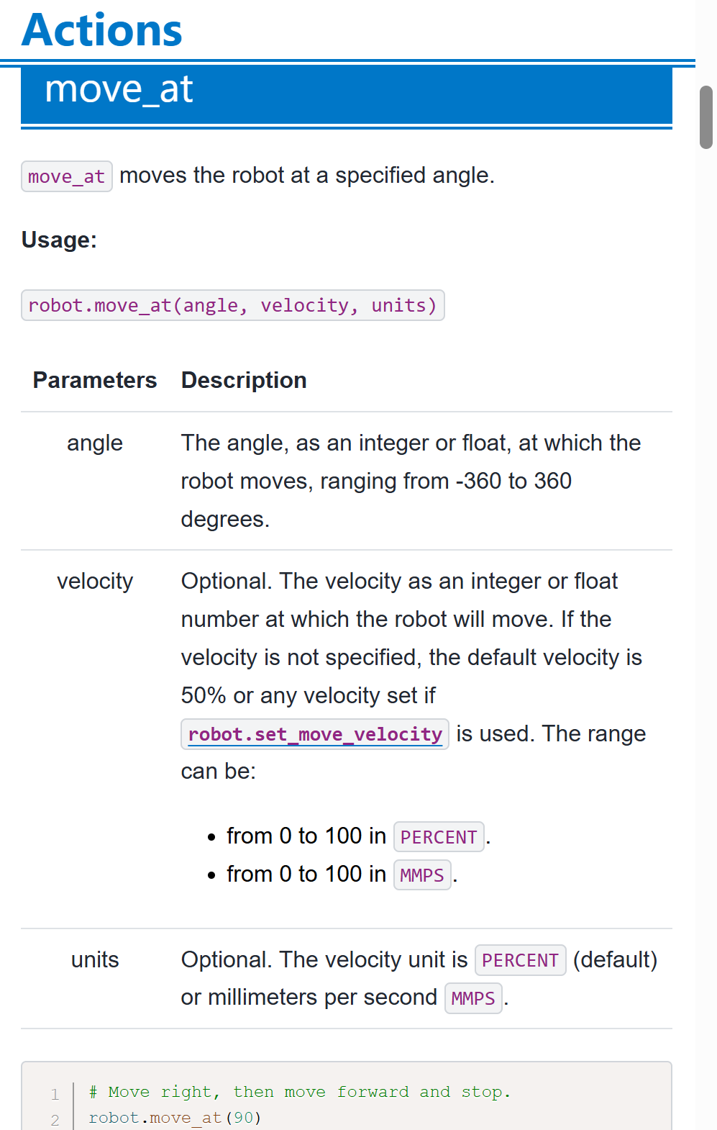The image size is (717, 1130).
Task: Select the velocity parameter name cell
Action: tap(95, 582)
